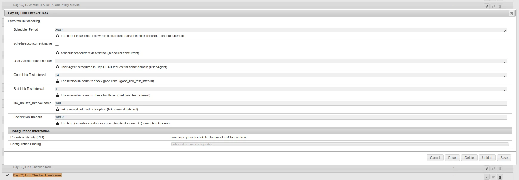Click into the User-Agent request header field
Viewport: 519px width, 180px height.
coord(281,61)
